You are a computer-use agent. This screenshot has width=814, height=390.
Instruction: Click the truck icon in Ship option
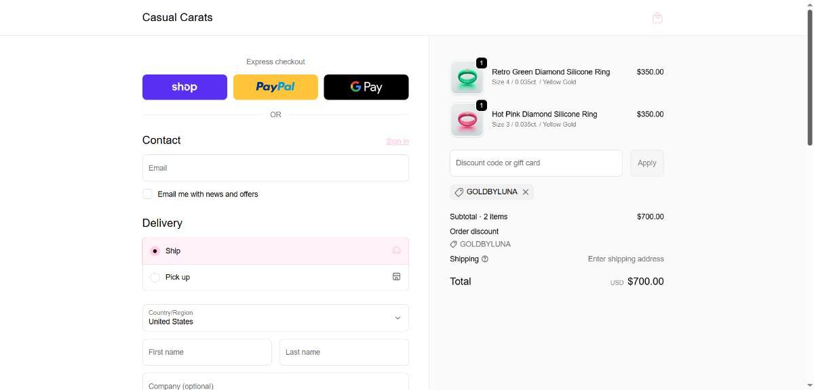pyautogui.click(x=397, y=251)
